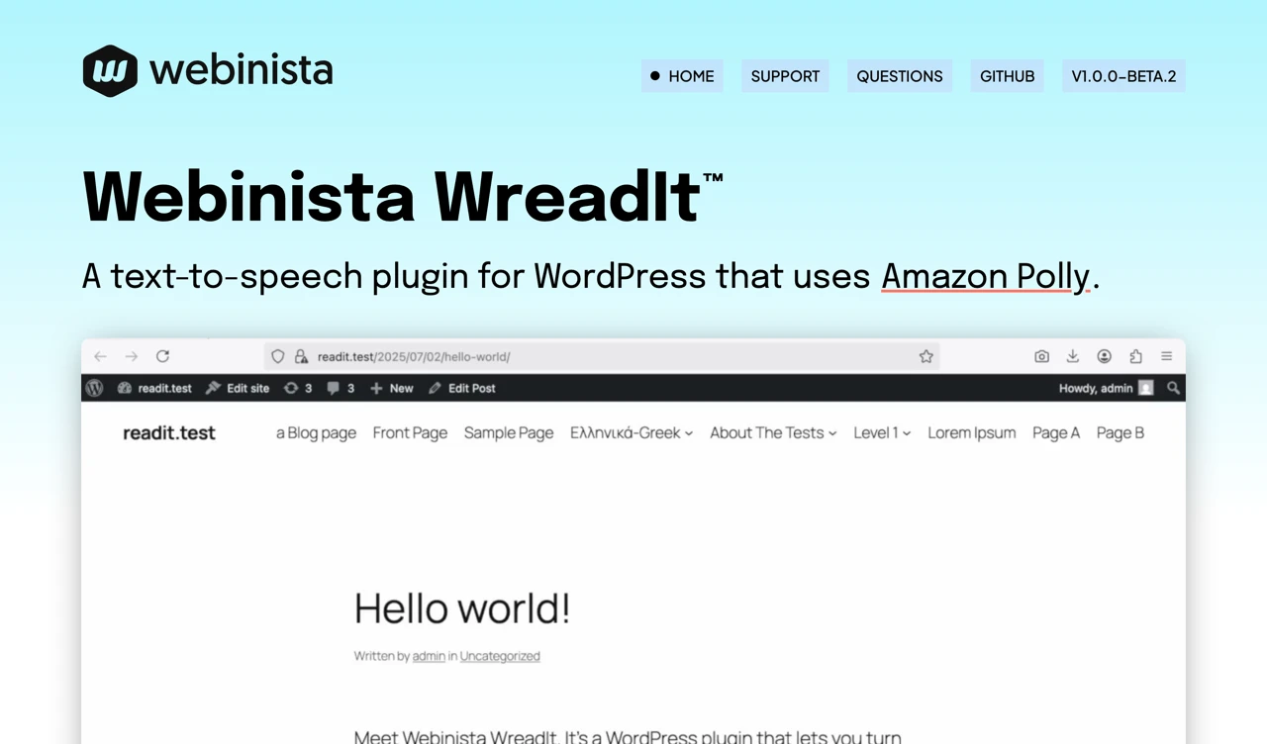Open the HOME nav item
This screenshot has width=1267, height=744.
(x=682, y=76)
